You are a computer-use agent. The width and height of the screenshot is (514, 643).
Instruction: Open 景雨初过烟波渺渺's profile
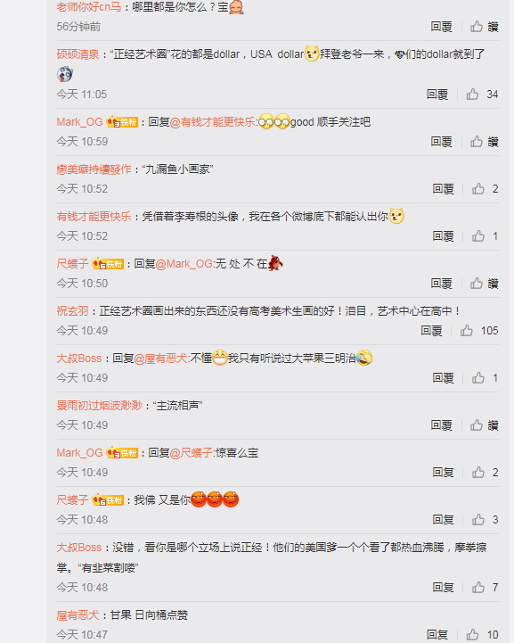99,405
